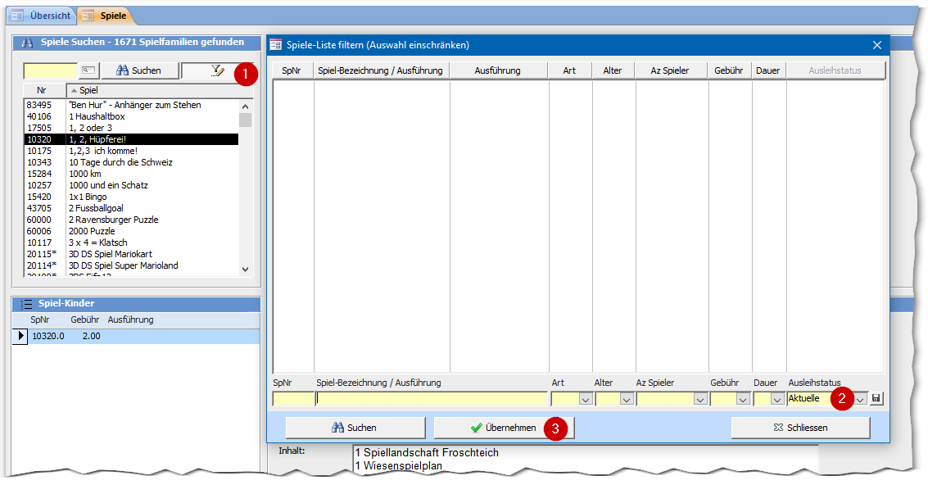This screenshot has width=928, height=485.
Task: Select game 1,2,3 ich komme!
Action: 103,151
